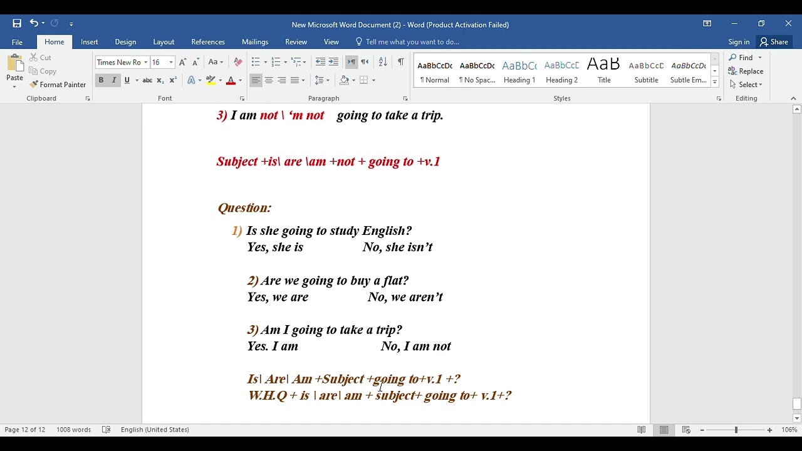The height and width of the screenshot is (451, 802).
Task: Click the Save icon in title bar
Action: 17,24
